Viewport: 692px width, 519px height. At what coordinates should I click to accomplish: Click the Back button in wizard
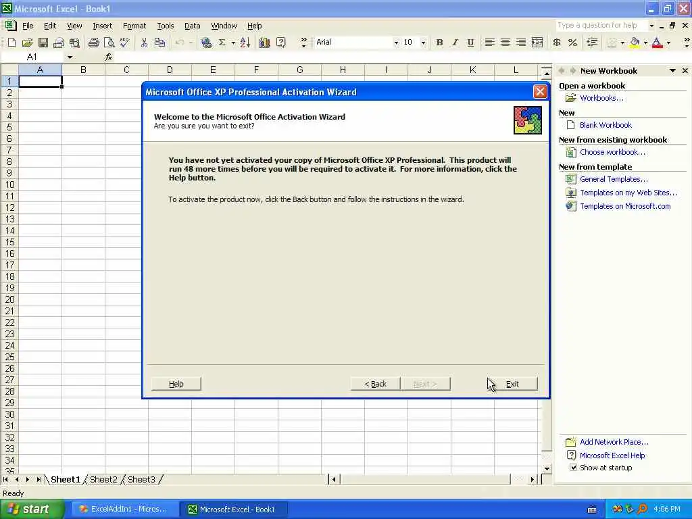(x=375, y=384)
